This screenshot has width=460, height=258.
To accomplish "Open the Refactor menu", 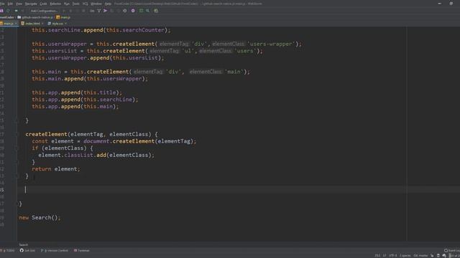I will [55, 4].
